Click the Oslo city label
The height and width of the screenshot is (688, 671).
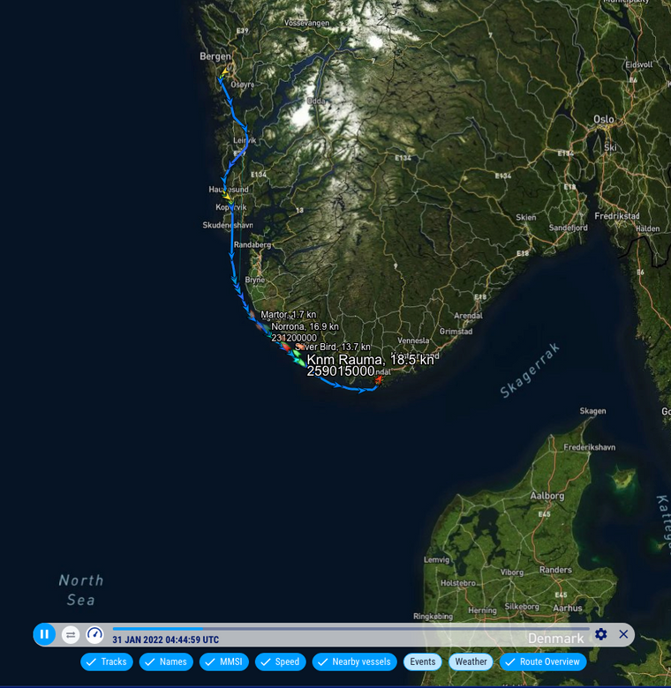pyautogui.click(x=604, y=119)
